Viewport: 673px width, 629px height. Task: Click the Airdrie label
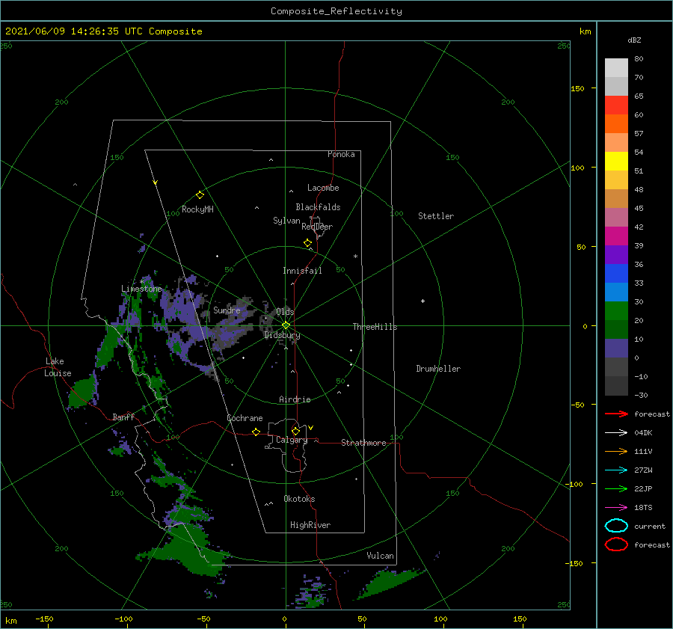pyautogui.click(x=295, y=399)
